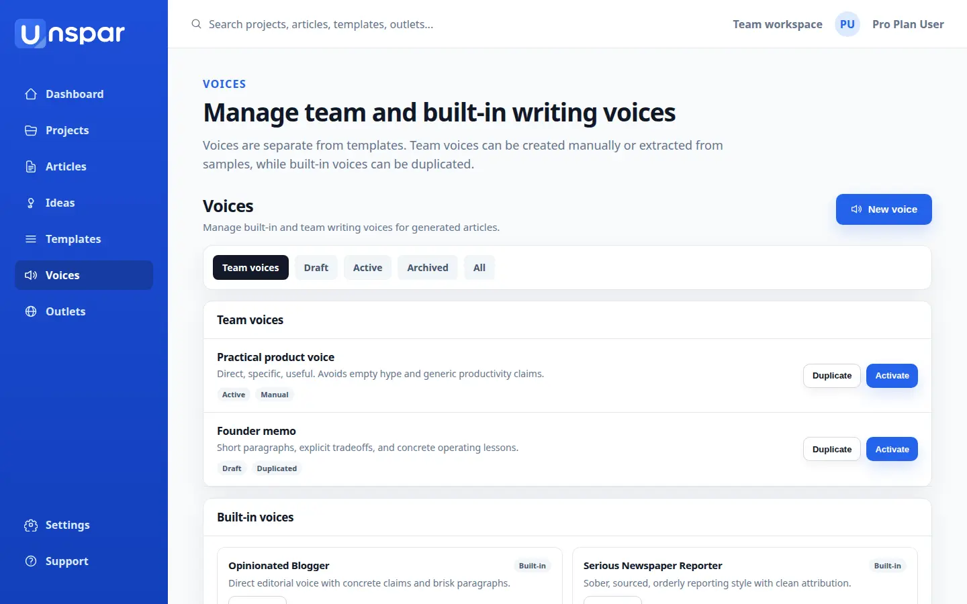Open the Team workspace switcher
This screenshot has width=967, height=604.
[x=778, y=24]
